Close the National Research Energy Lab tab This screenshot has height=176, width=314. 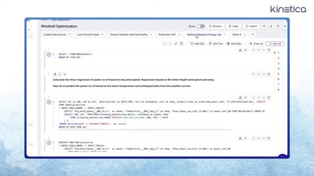coord(225,35)
